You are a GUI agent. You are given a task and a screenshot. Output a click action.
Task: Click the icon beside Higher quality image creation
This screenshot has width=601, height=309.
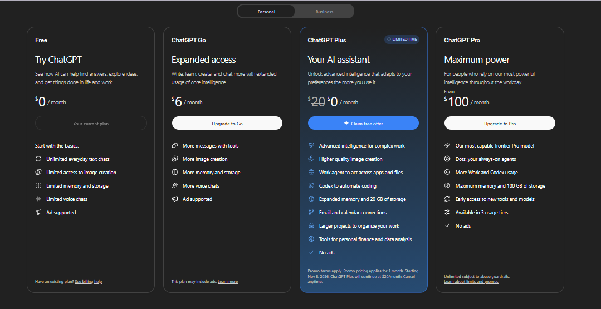click(x=311, y=159)
